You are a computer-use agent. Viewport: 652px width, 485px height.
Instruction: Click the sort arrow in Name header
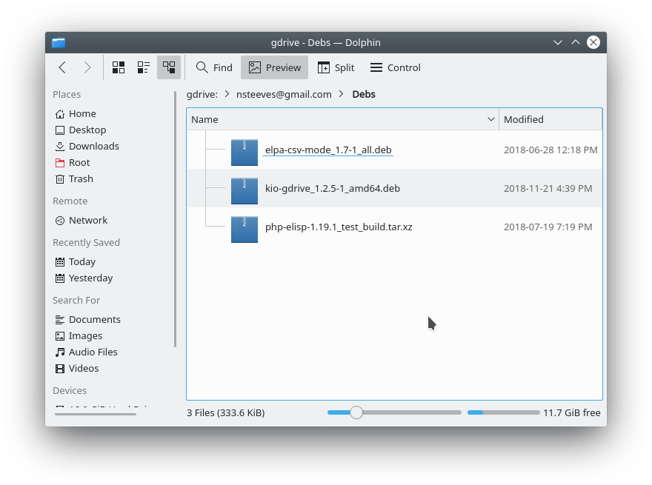coord(490,119)
